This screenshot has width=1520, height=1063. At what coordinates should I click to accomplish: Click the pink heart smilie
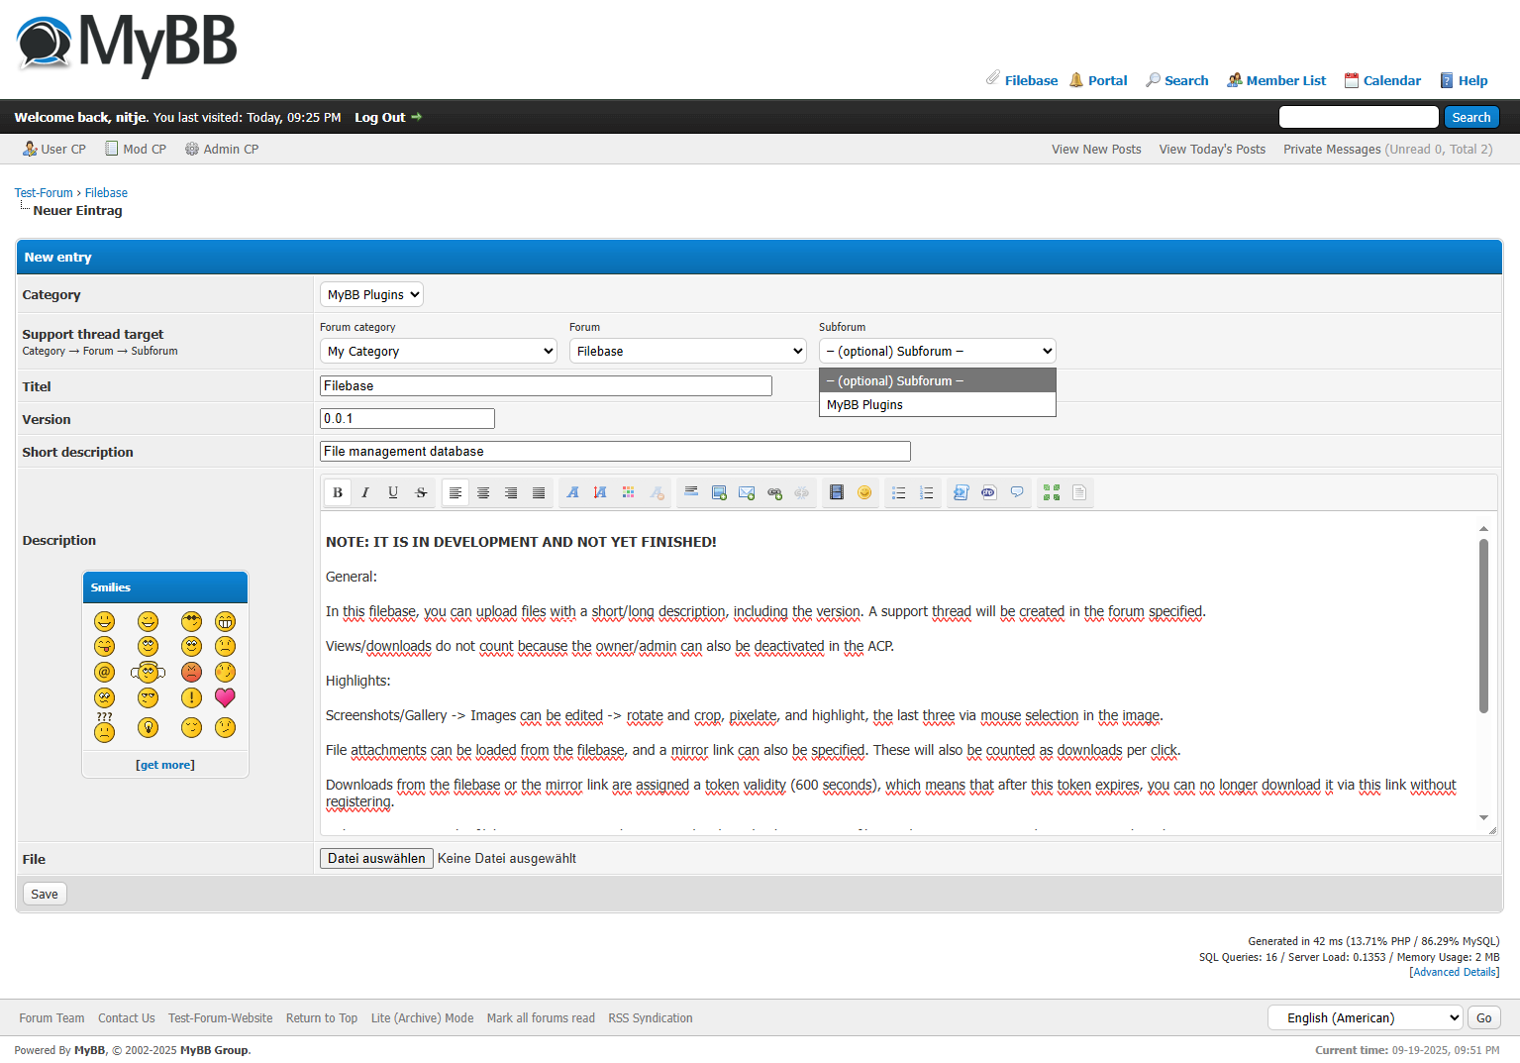click(226, 697)
